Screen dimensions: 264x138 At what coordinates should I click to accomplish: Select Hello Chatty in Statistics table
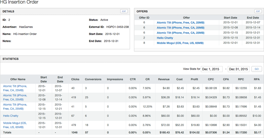point(11,116)
